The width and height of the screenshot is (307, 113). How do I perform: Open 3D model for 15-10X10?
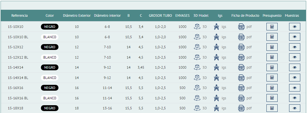(200, 27)
